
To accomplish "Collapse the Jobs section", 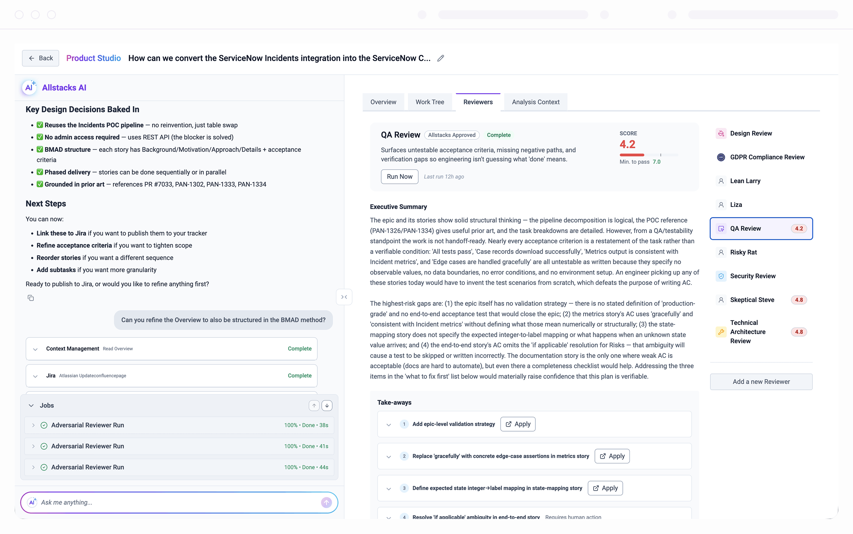I will (x=31, y=405).
